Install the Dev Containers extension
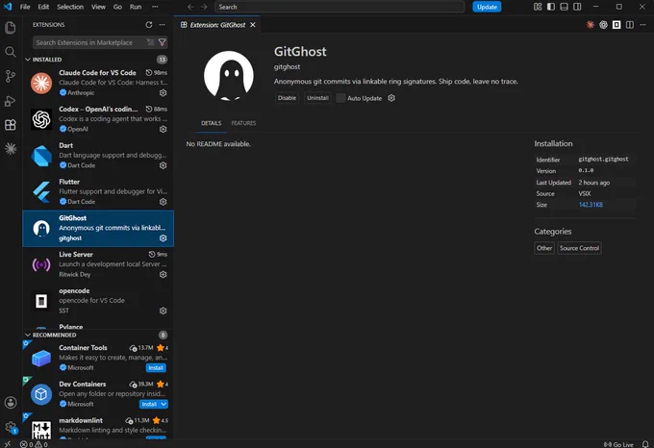This screenshot has width=654, height=448. click(x=149, y=404)
